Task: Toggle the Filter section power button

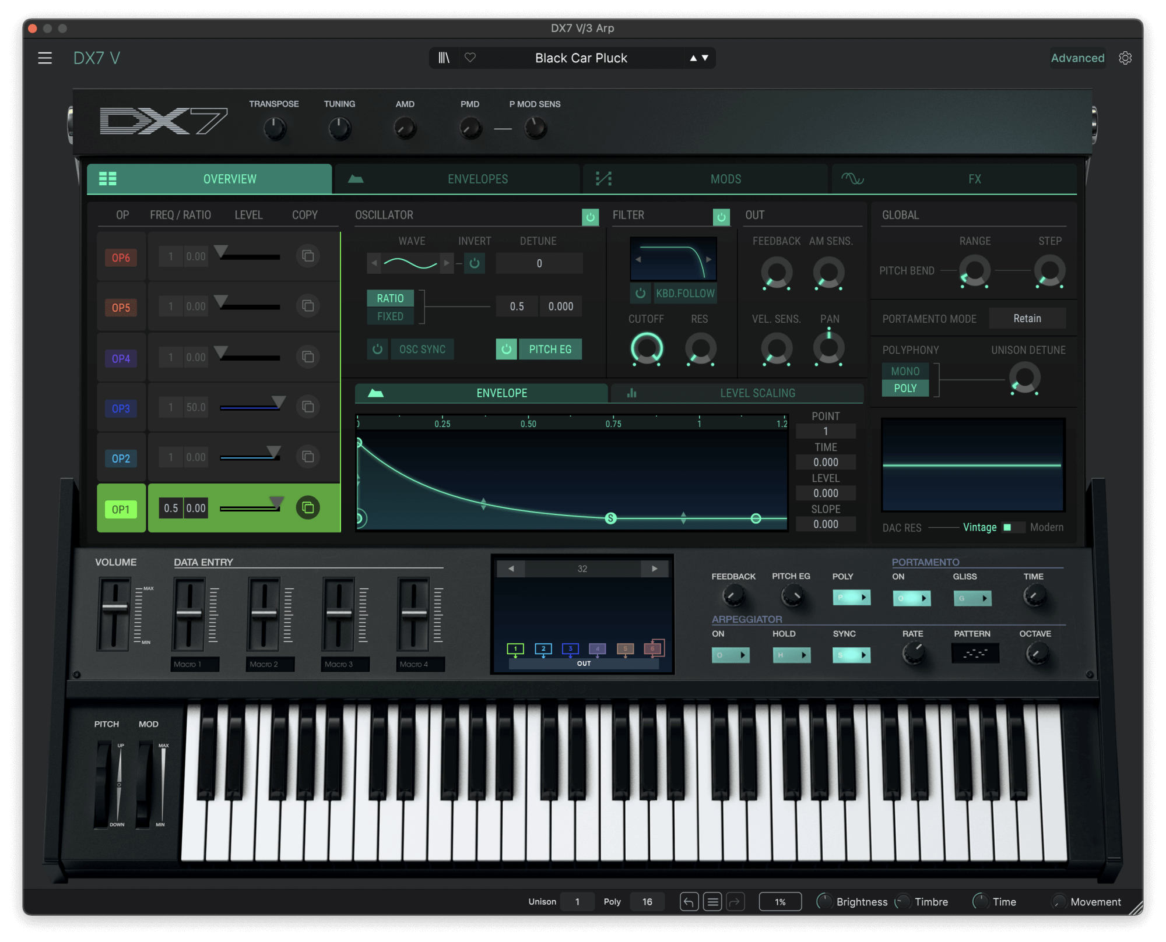Action: click(721, 217)
